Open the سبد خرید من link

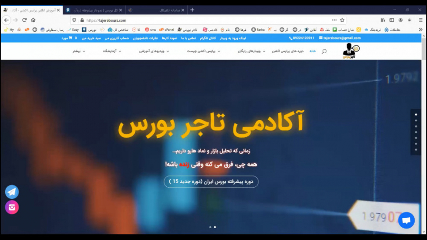[91, 38]
